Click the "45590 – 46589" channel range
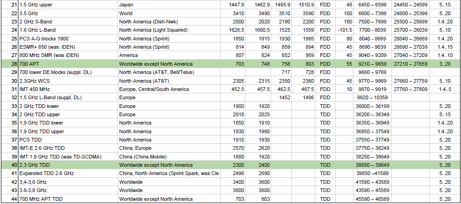Viewport: 461px width, 204px height. pyautogui.click(x=372, y=199)
